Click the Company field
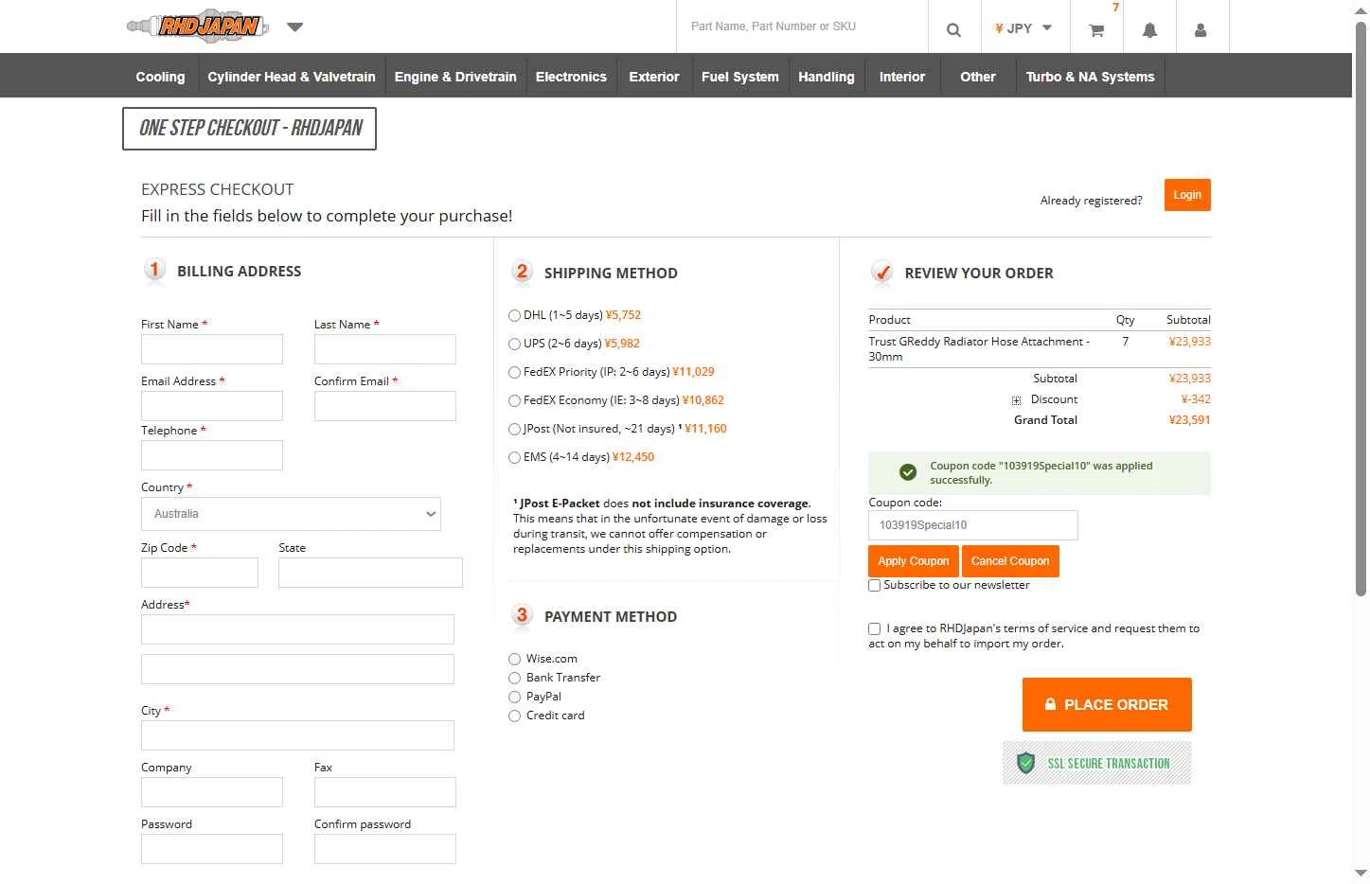This screenshot has width=1370, height=884. tap(212, 792)
